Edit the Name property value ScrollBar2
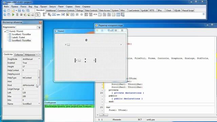This screenshot has width=217, height=122. pos(30,104)
